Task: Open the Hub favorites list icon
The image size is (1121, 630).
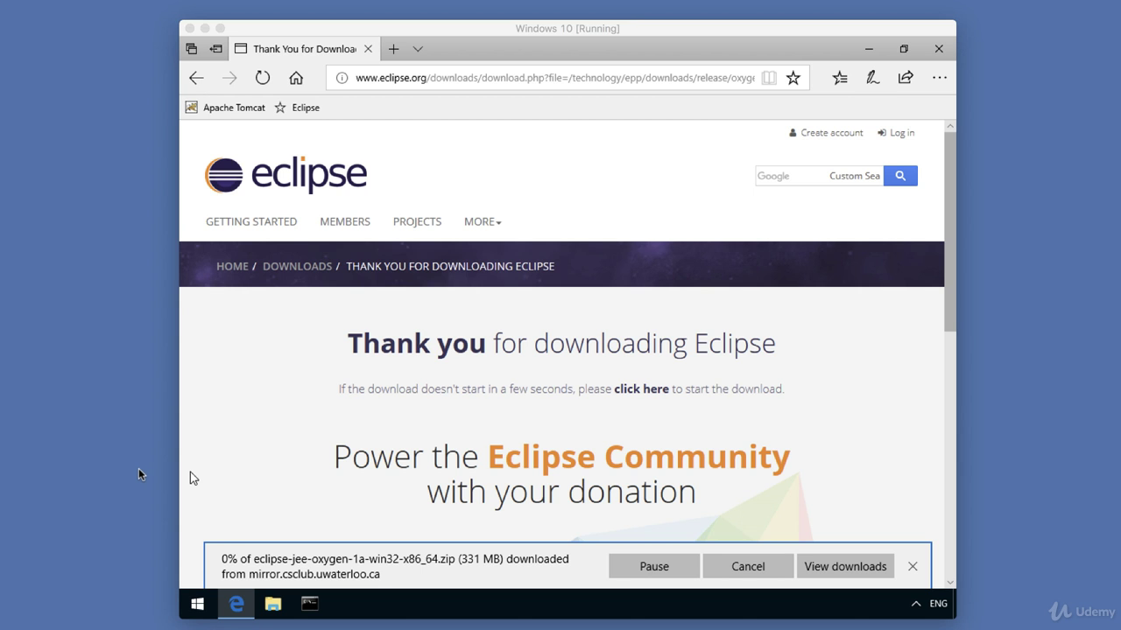Action: 840,78
